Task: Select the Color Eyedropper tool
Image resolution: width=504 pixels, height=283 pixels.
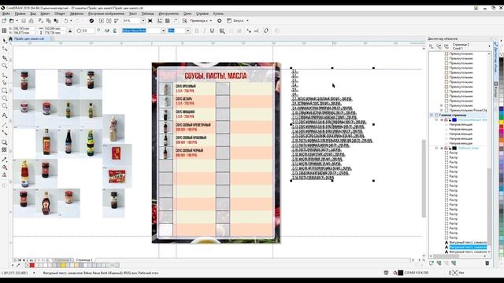Action: (x=5, y=160)
